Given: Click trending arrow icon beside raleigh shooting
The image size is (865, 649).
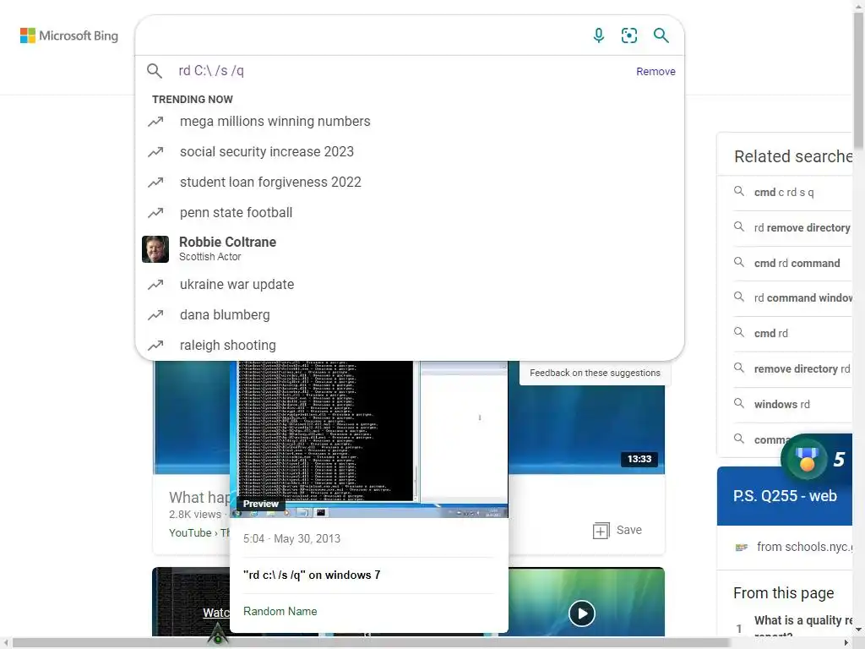Looking at the screenshot, I should (x=155, y=345).
